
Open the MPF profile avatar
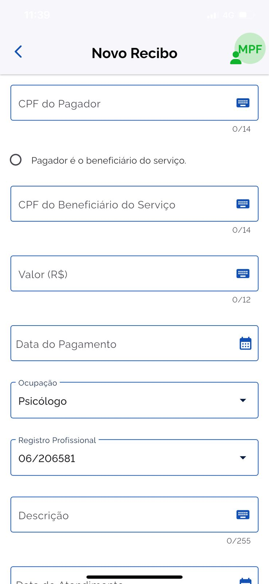coord(249,49)
